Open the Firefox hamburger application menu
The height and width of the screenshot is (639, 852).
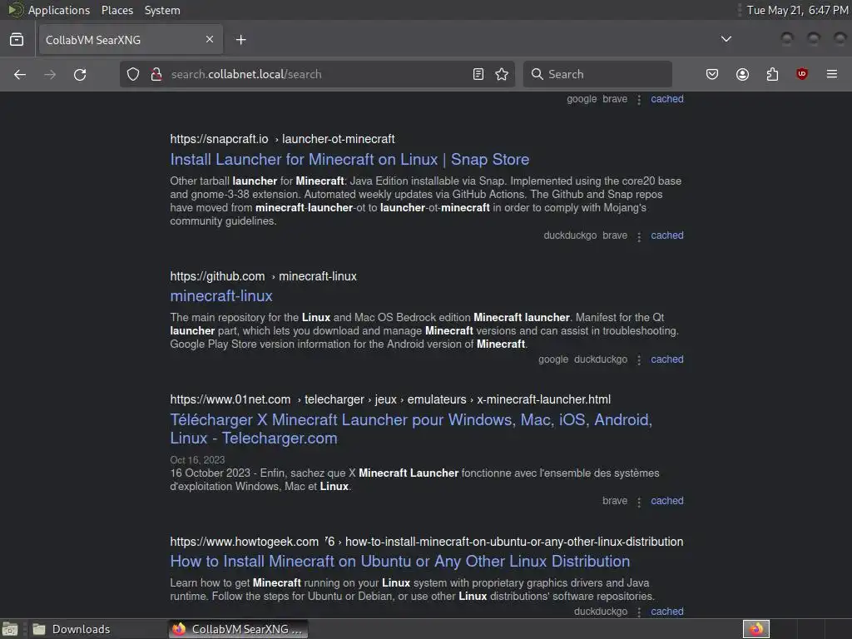tap(832, 74)
